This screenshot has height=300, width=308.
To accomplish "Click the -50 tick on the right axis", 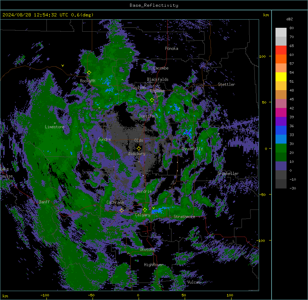I will (x=263, y=195).
